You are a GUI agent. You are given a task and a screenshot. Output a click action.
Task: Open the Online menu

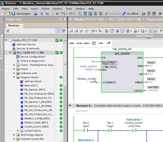coord(45,9)
